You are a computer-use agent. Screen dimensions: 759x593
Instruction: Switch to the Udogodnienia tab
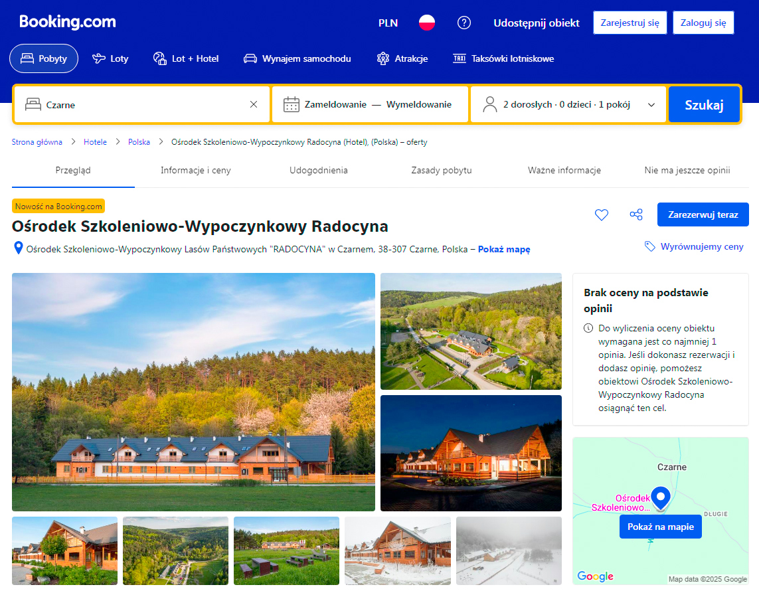(x=319, y=170)
